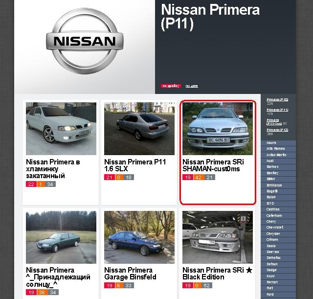Choose Brilliance from the brand sidebar
313x299 pixels.
tap(274, 185)
